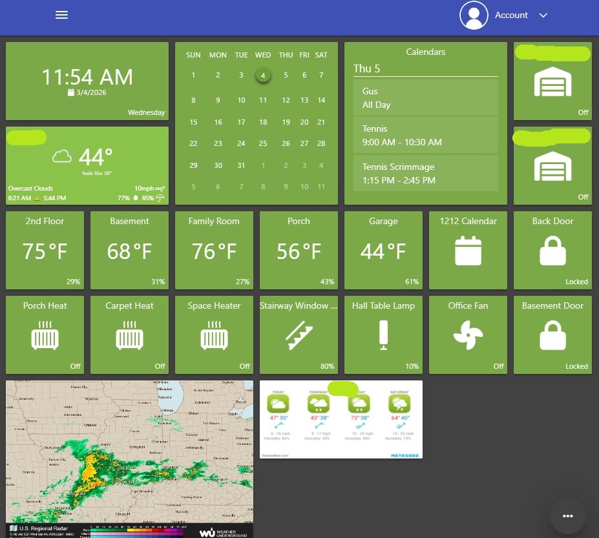The width and height of the screenshot is (599, 538).
Task: Open the multi-day weather forecast widget
Action: tap(341, 420)
